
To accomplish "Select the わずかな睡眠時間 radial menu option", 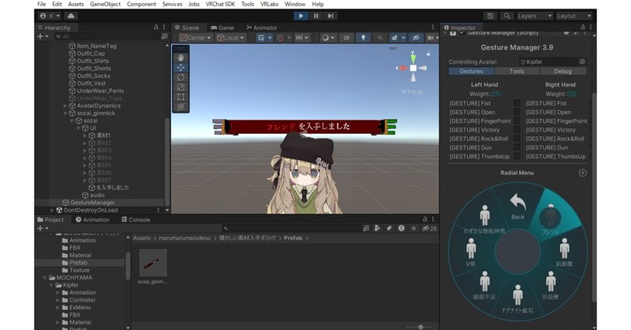I will pos(484,219).
